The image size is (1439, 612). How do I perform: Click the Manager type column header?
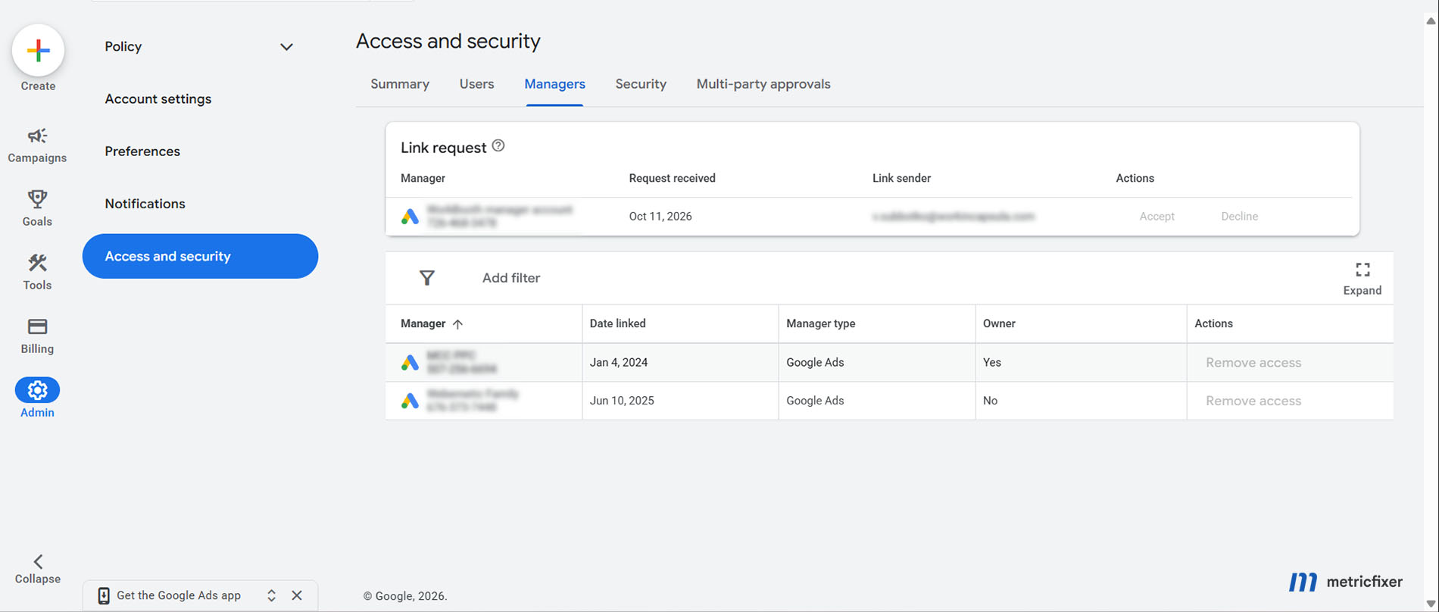click(821, 323)
